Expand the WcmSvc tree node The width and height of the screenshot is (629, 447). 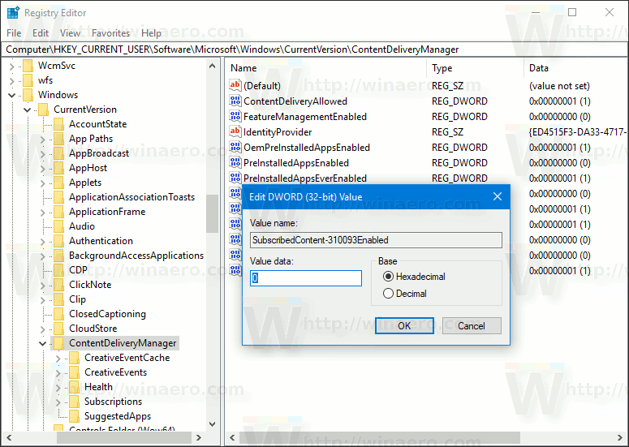11,66
